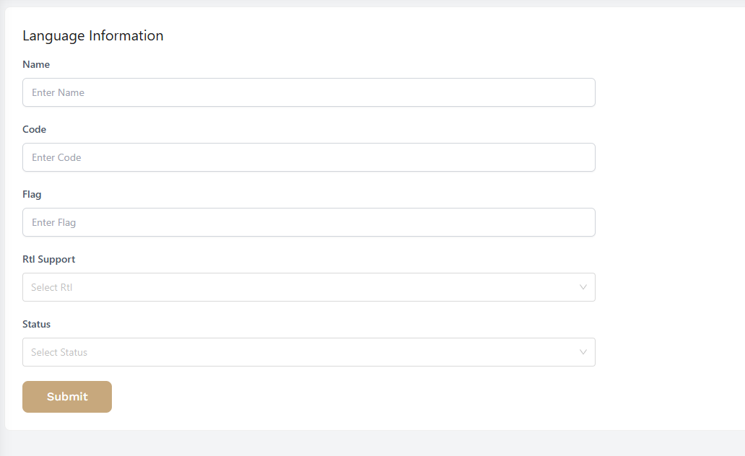
Task: Open the Rtl Support dropdown
Action: pos(309,287)
